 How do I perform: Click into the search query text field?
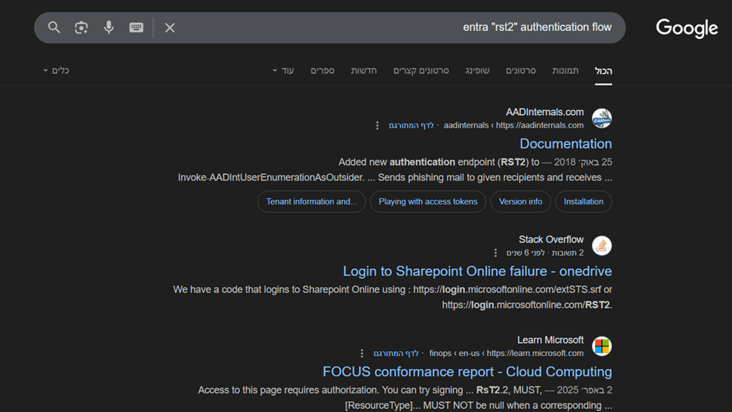tap(389, 28)
